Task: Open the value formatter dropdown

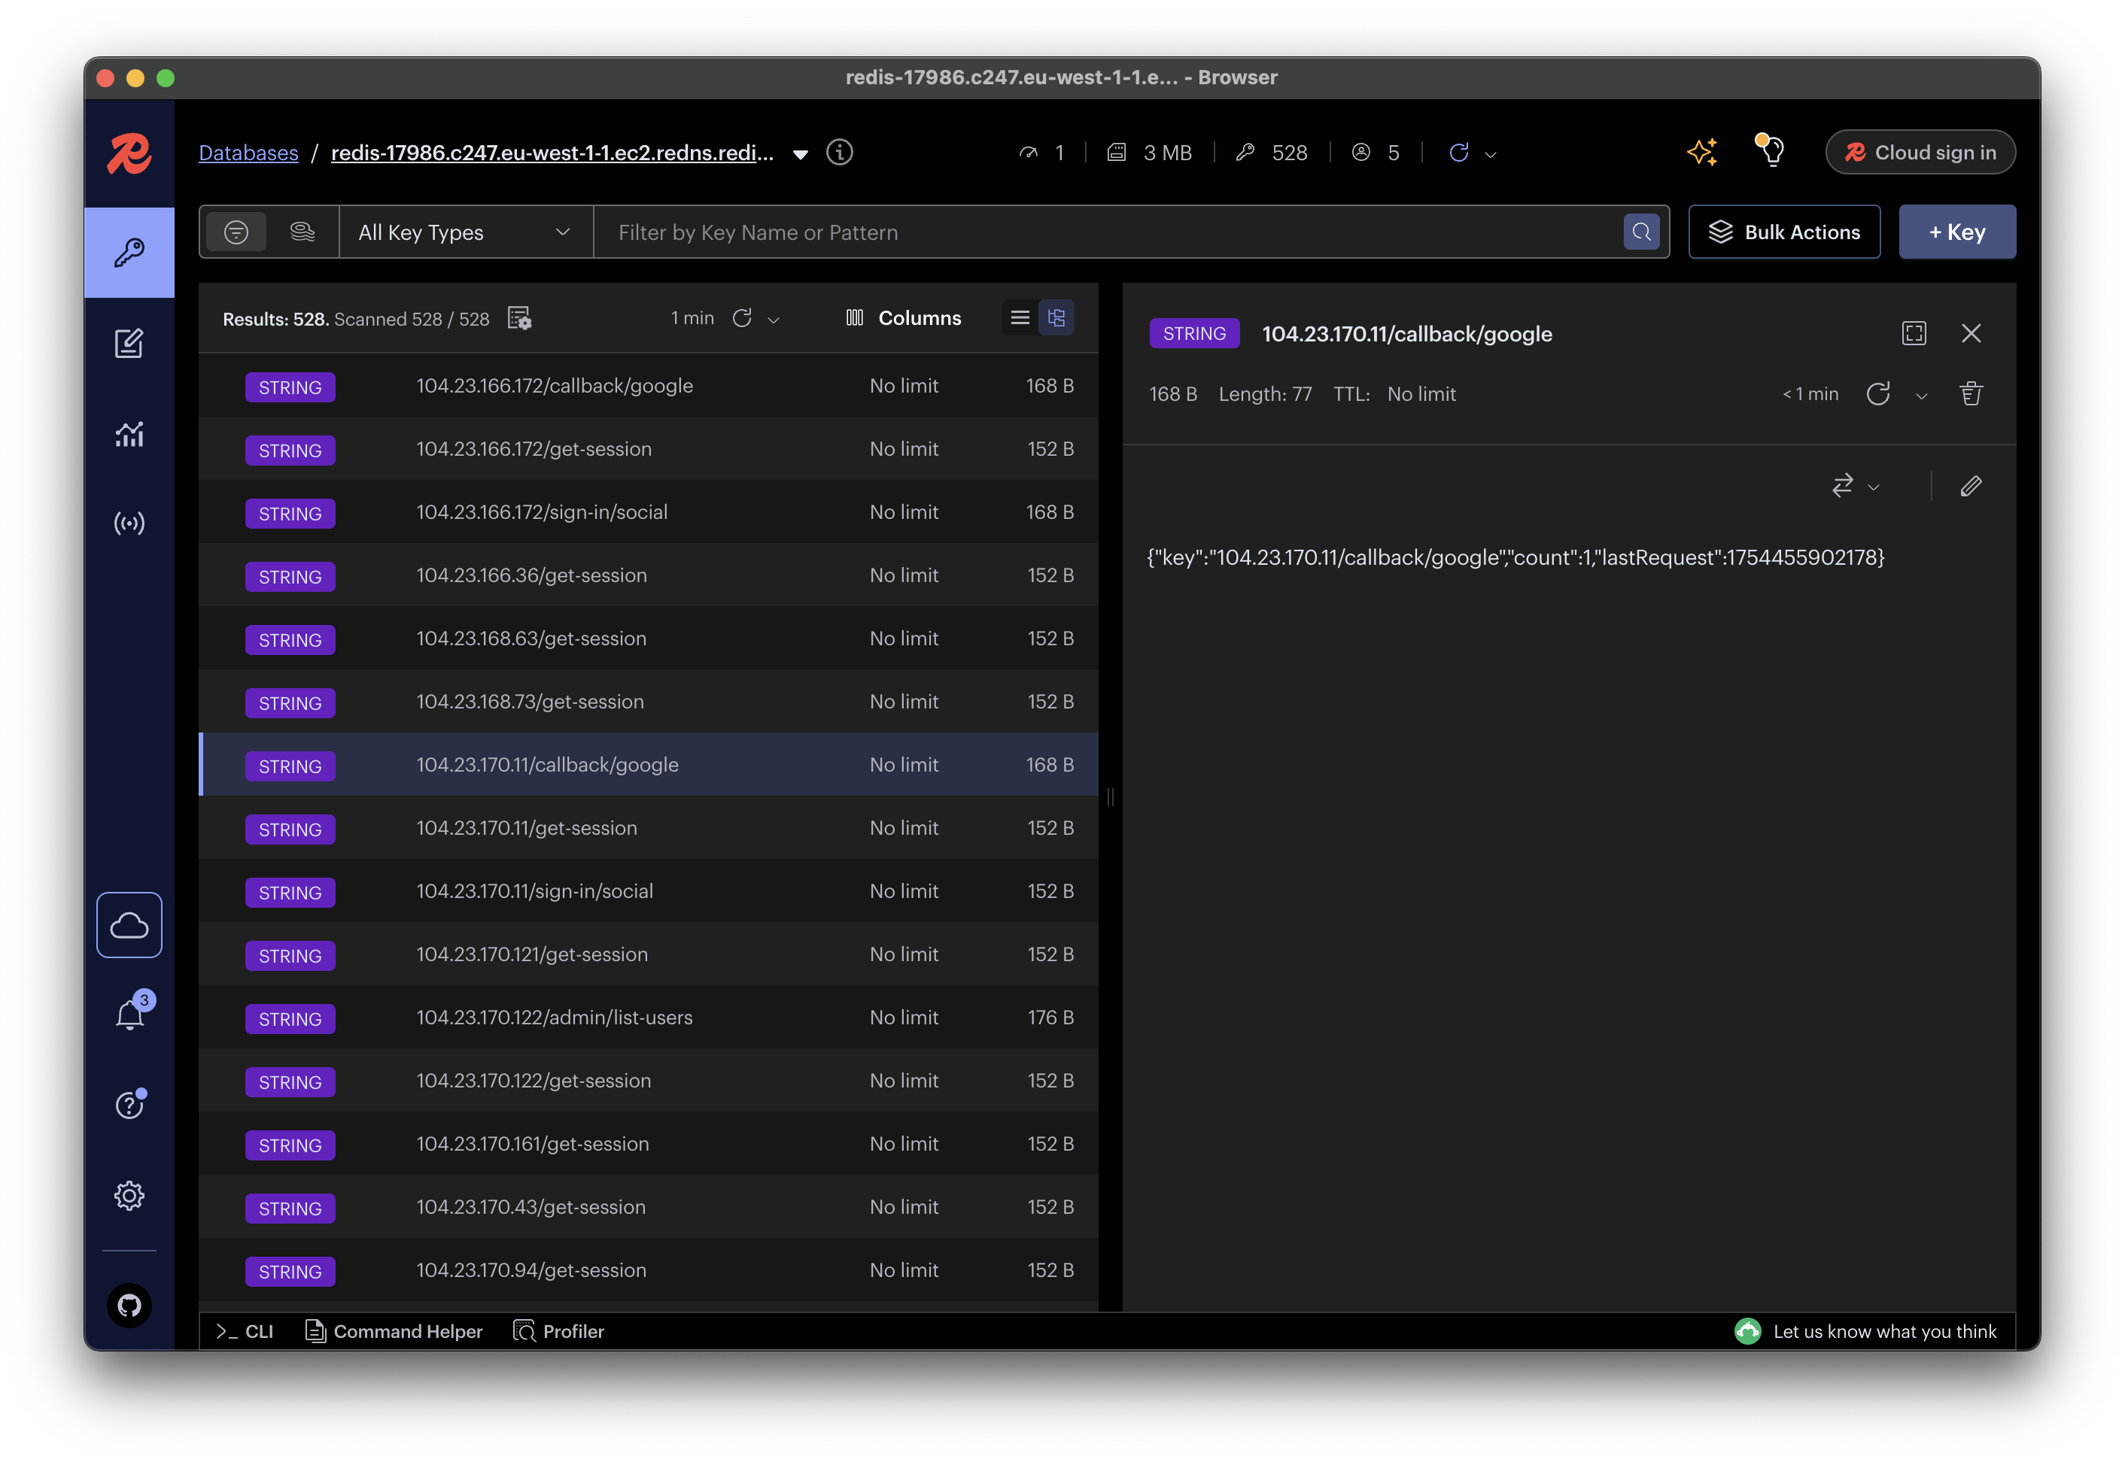Action: (1855, 486)
